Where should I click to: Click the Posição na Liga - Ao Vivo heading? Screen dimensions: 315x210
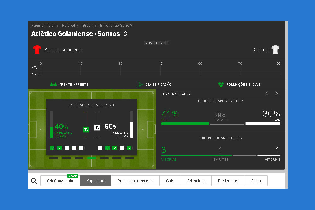pos(92,105)
